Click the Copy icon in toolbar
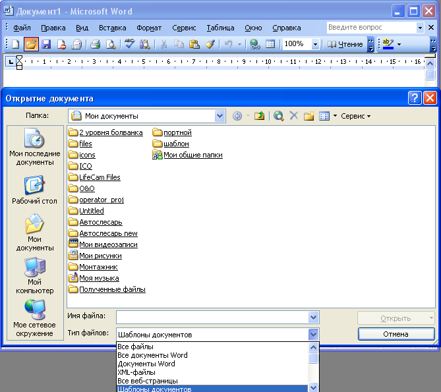Viewport: 441px width, 392px height. click(x=179, y=44)
